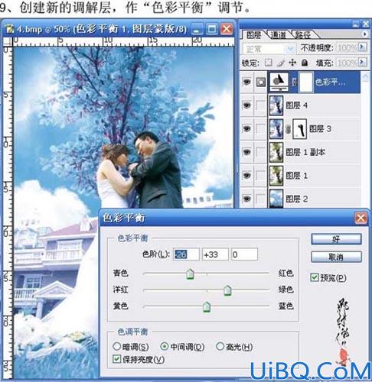Click the mask link icon on 色彩平衡 layer

(294, 82)
